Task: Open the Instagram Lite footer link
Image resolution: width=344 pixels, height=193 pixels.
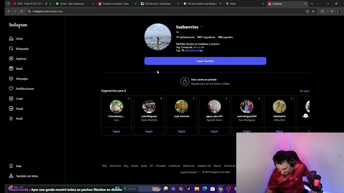Action: pos(204,166)
